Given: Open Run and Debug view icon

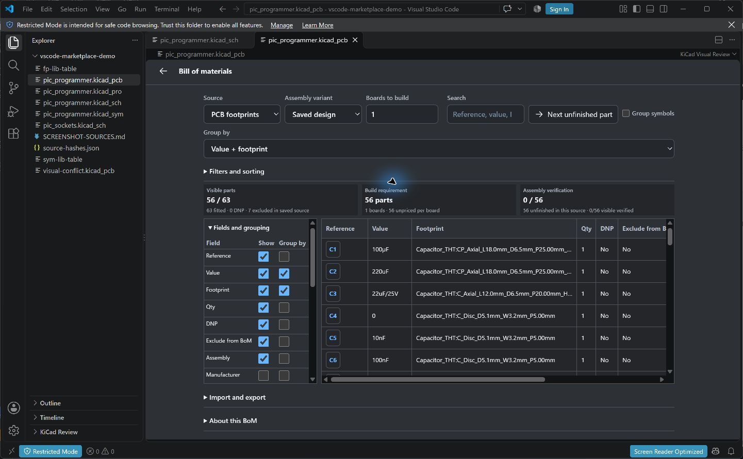Looking at the screenshot, I should click(x=14, y=111).
